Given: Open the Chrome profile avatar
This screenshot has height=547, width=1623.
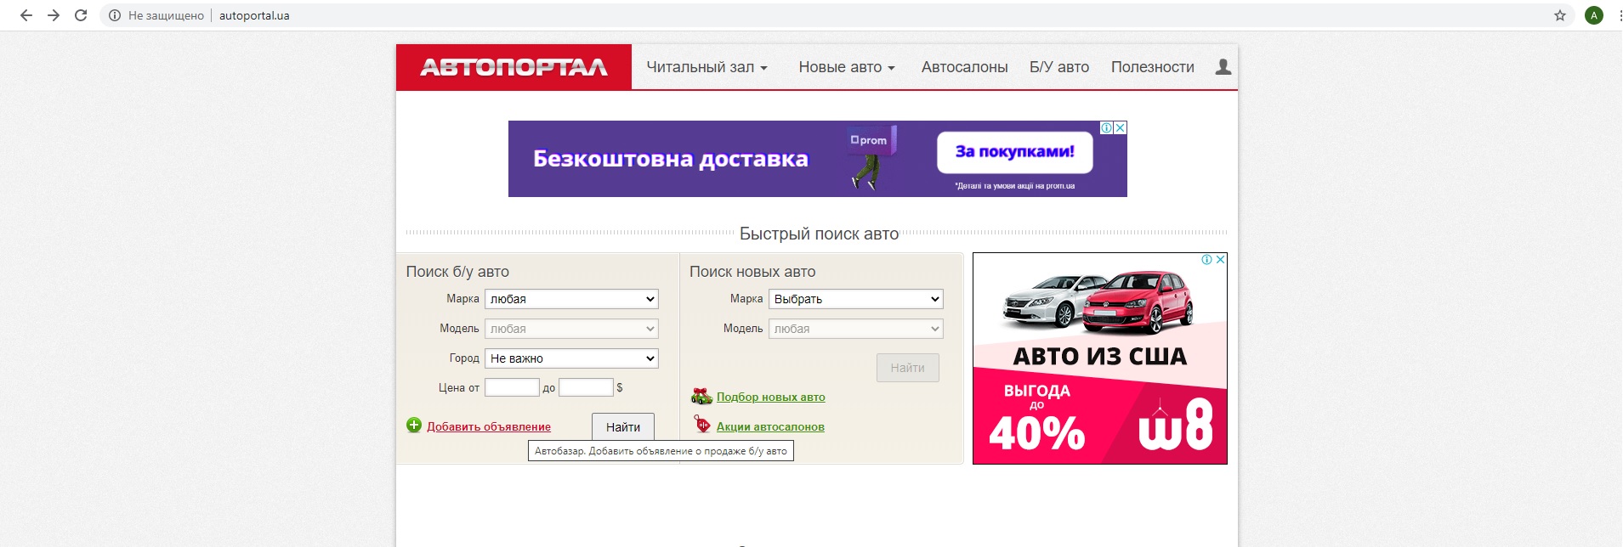Looking at the screenshot, I should (x=1594, y=15).
